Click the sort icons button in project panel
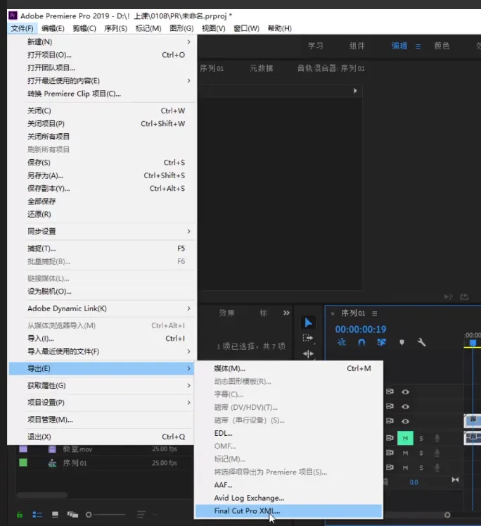The height and width of the screenshot is (526, 481). pos(141,514)
